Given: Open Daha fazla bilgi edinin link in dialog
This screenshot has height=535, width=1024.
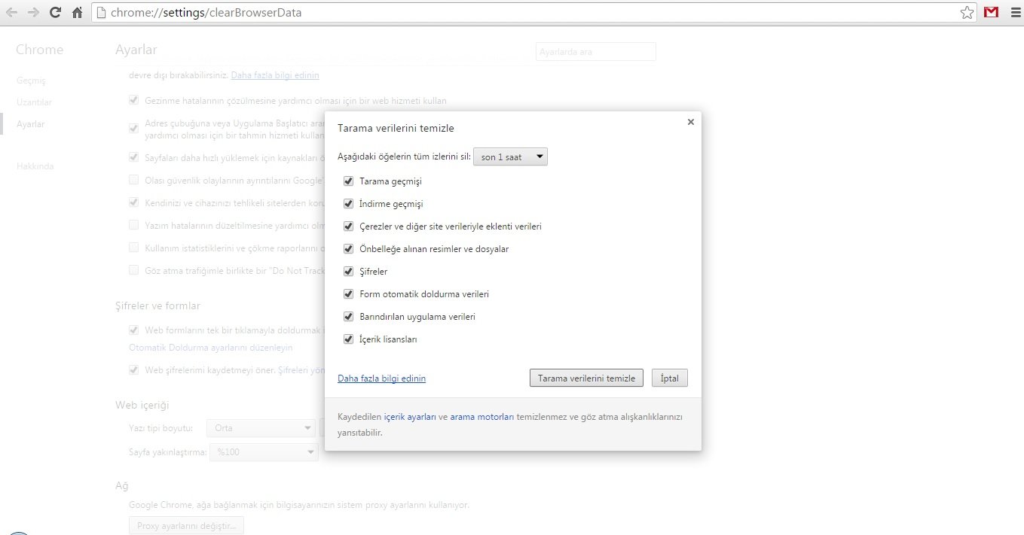Looking at the screenshot, I should pos(381,378).
